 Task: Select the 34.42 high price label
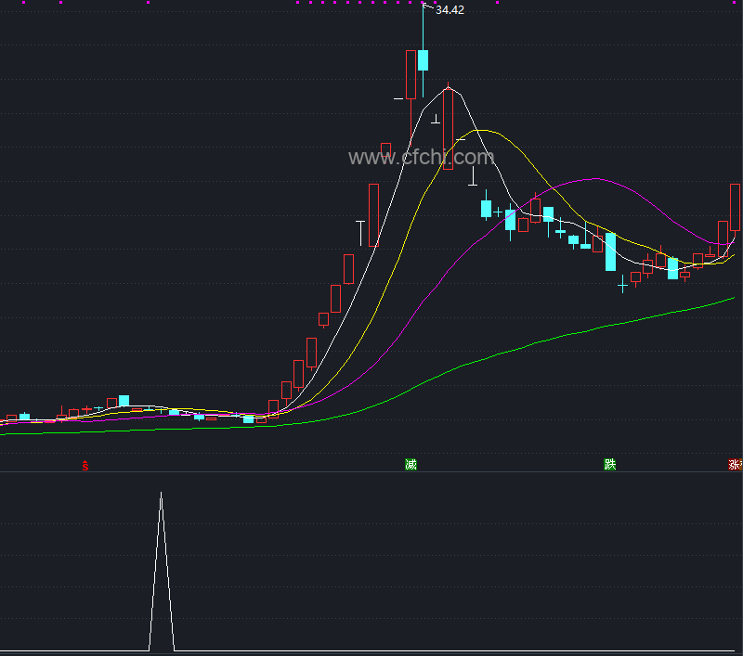[450, 10]
